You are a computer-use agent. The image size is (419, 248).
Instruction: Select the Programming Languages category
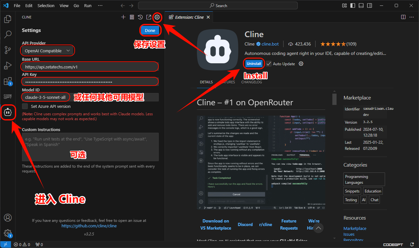point(364,179)
